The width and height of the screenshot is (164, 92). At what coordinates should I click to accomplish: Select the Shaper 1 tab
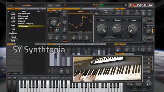click(x=119, y=44)
